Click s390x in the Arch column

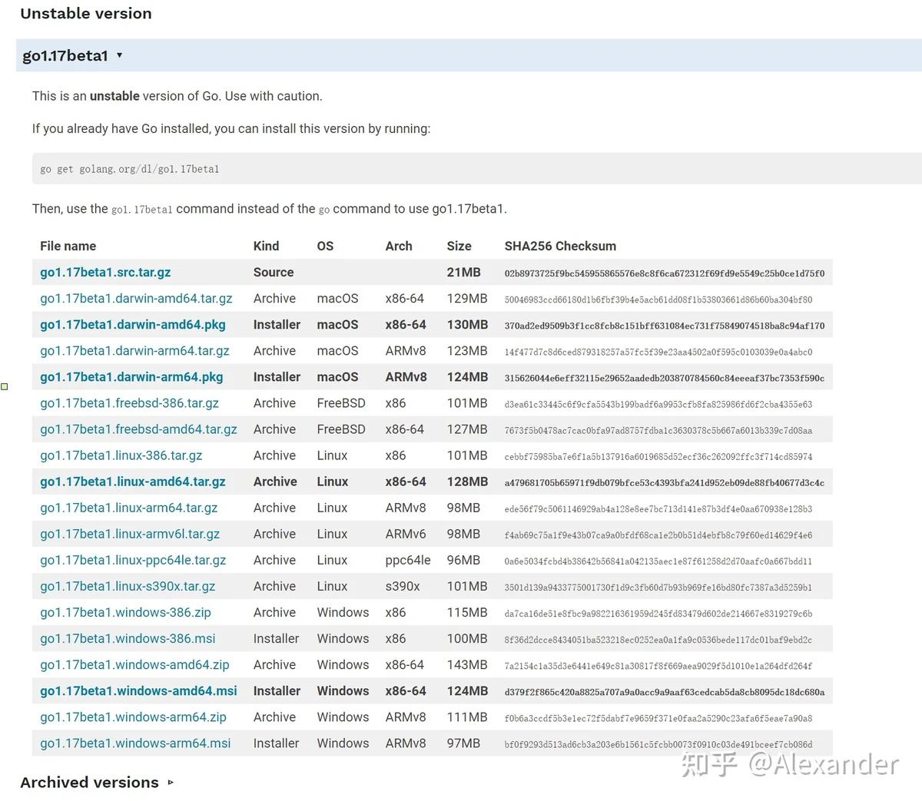pyautogui.click(x=403, y=586)
